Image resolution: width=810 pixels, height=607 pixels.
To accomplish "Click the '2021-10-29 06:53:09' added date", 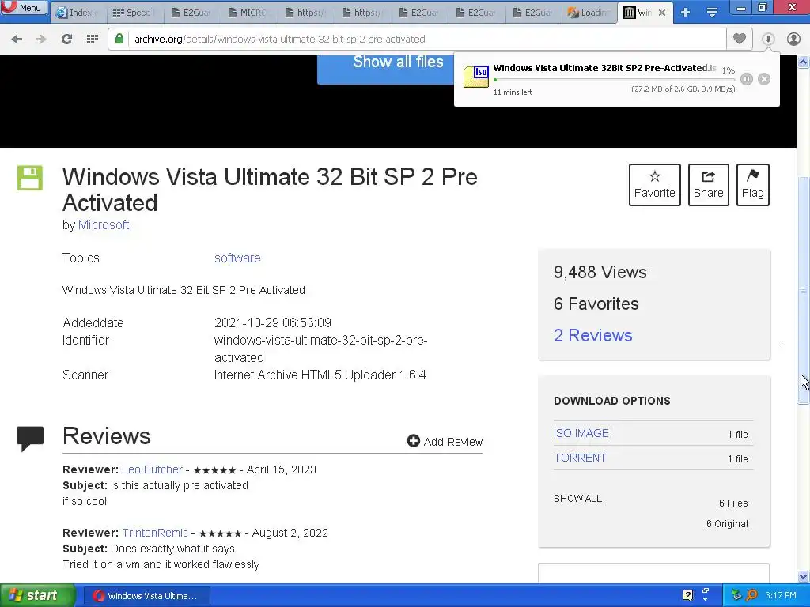I will click(273, 322).
